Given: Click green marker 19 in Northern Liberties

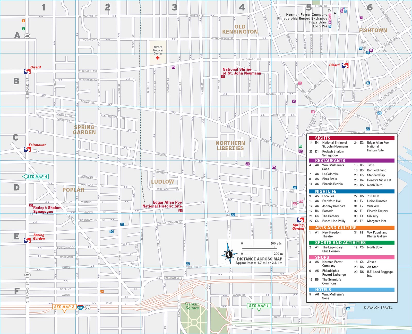Looking at the screenshot, I should tap(300, 146).
